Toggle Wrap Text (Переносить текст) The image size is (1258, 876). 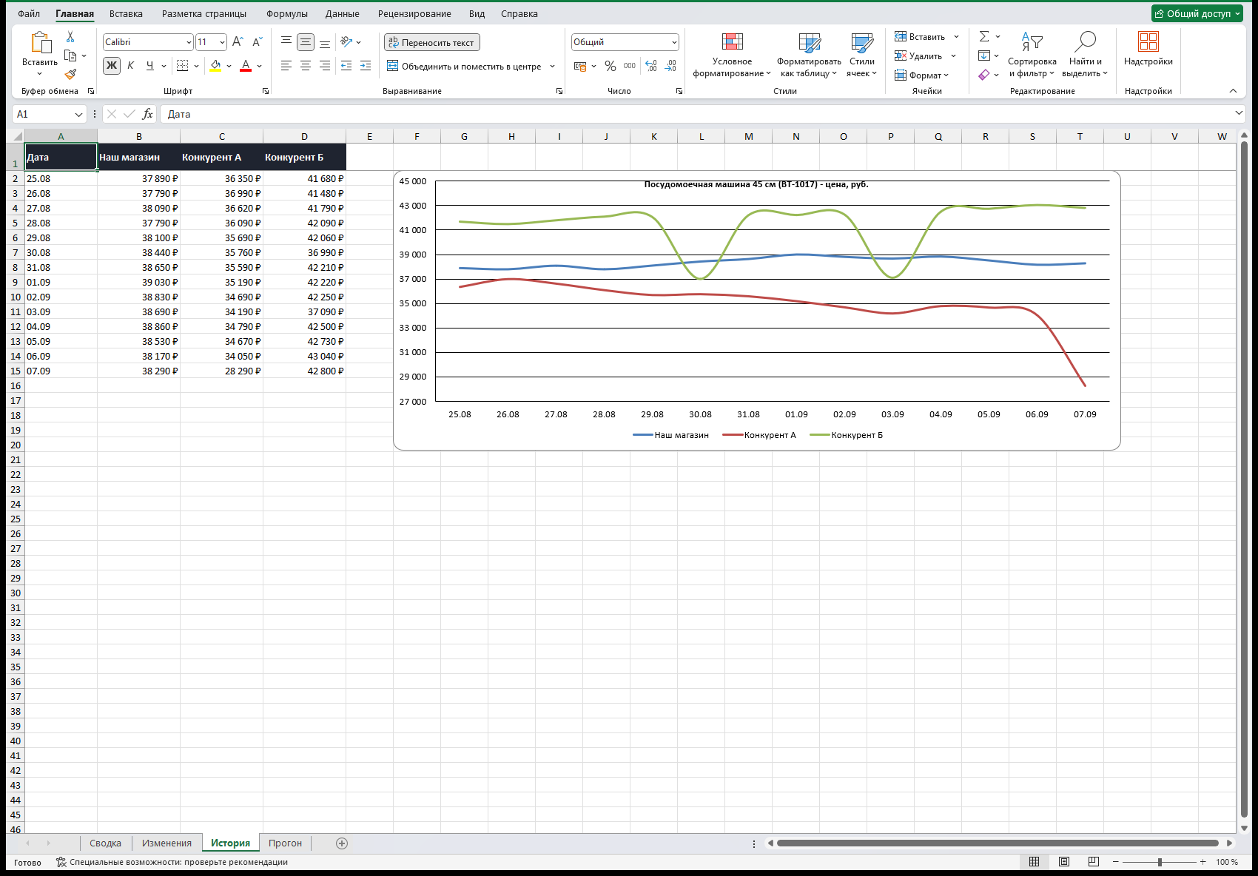click(432, 42)
